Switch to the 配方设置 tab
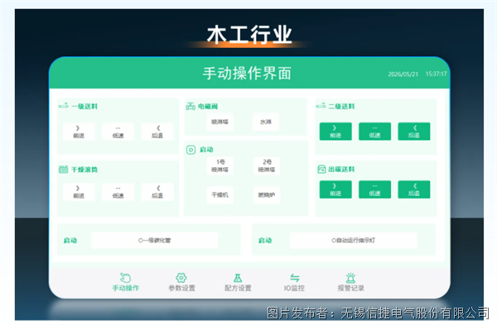The image size is (497, 325). [238, 282]
